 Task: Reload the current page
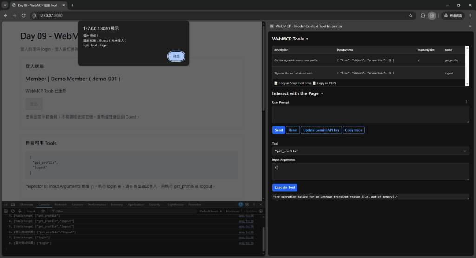(x=23, y=15)
